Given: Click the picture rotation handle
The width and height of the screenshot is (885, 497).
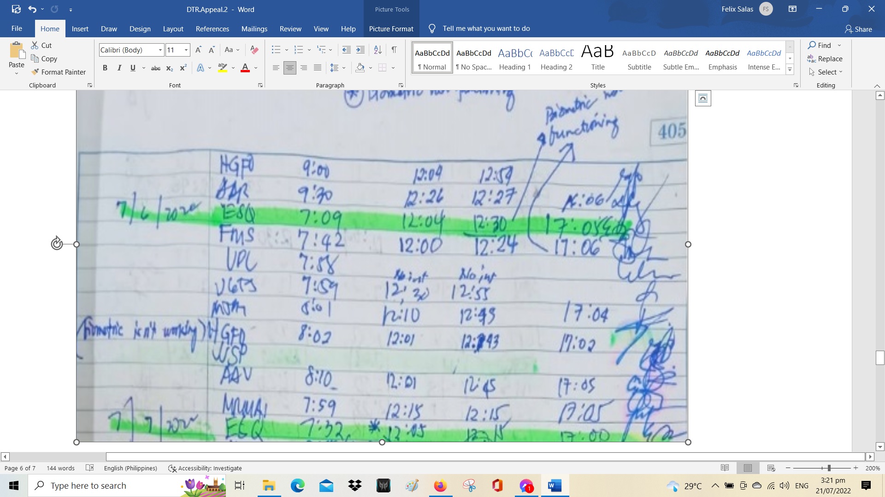Looking at the screenshot, I should [57, 243].
